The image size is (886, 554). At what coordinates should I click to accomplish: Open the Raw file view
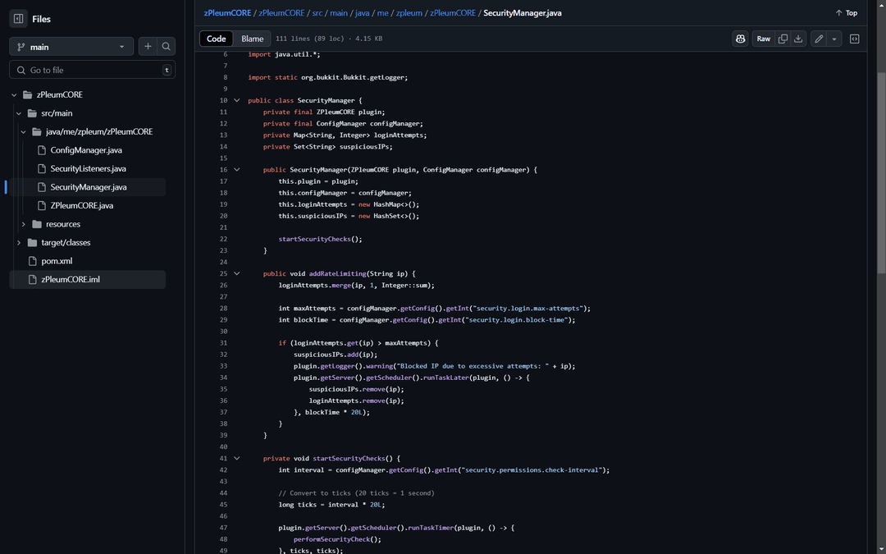[764, 39]
